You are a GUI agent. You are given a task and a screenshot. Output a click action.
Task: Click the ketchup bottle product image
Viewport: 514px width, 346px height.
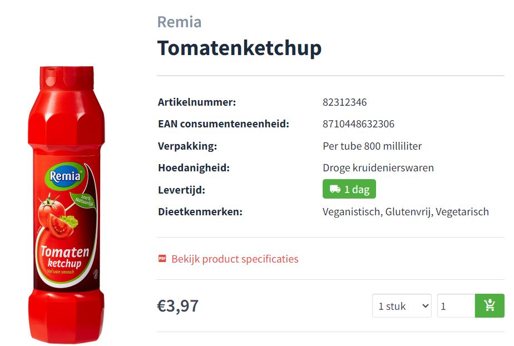click(67, 205)
